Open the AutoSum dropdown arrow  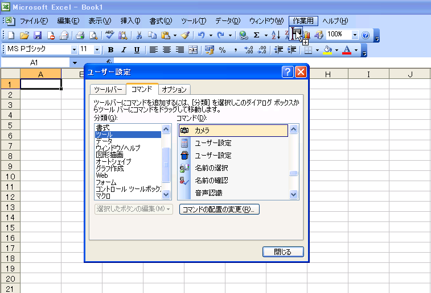coord(266,35)
